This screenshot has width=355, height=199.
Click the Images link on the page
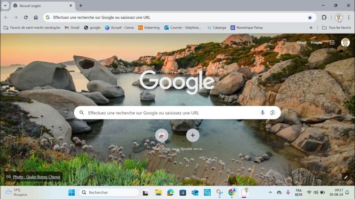point(316,42)
